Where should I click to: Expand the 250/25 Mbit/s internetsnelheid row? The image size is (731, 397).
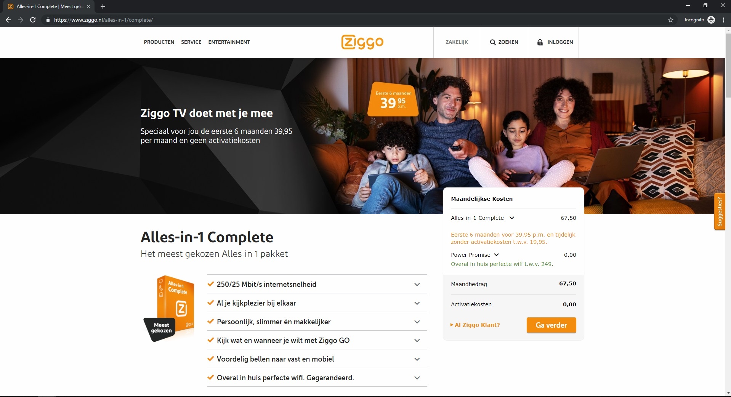point(317,284)
